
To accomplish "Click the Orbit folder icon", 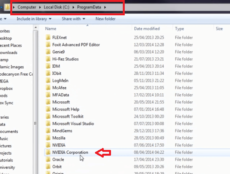I will click(48, 167).
